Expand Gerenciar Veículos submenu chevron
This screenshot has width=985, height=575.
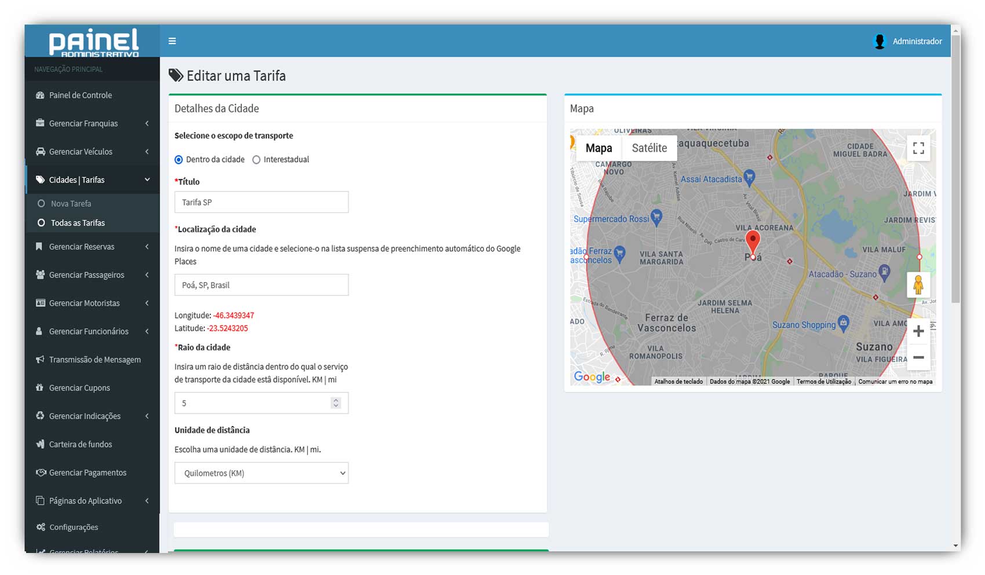click(147, 152)
